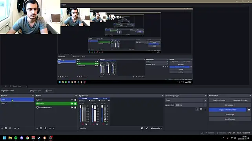
Task: Select the Bildskärmskälla source row
Action: click(56, 107)
